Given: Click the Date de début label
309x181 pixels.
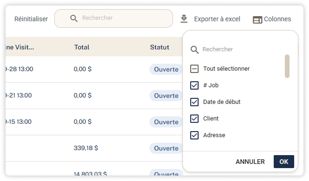Looking at the screenshot, I should pos(222,102).
